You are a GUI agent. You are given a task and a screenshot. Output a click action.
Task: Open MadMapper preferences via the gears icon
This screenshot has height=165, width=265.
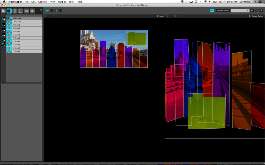(x=32, y=11)
